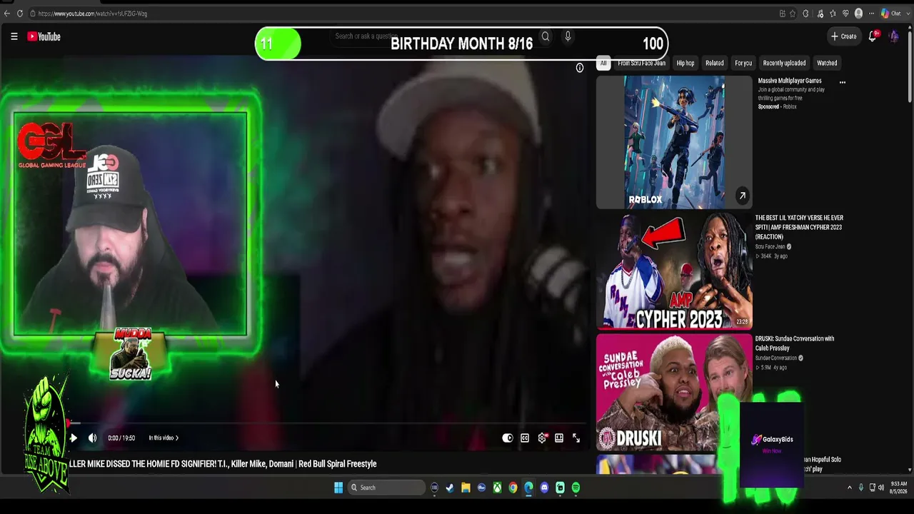Click the video title below the player
914x514 pixels.
(223, 464)
